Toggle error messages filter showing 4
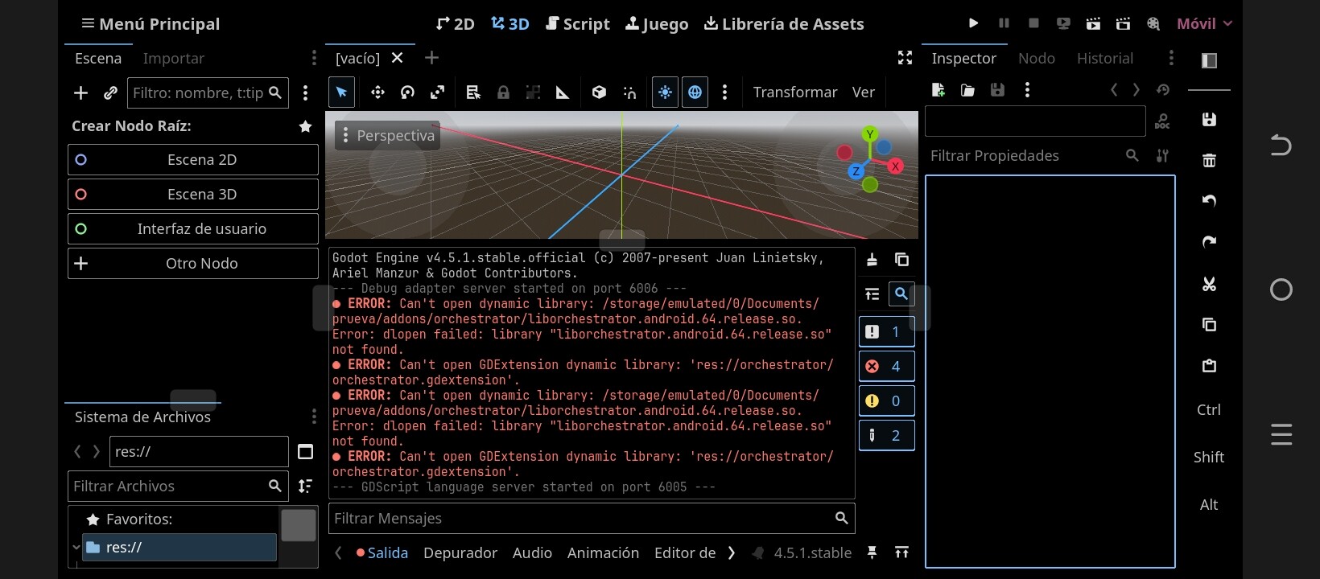1320x579 pixels. click(x=886, y=367)
